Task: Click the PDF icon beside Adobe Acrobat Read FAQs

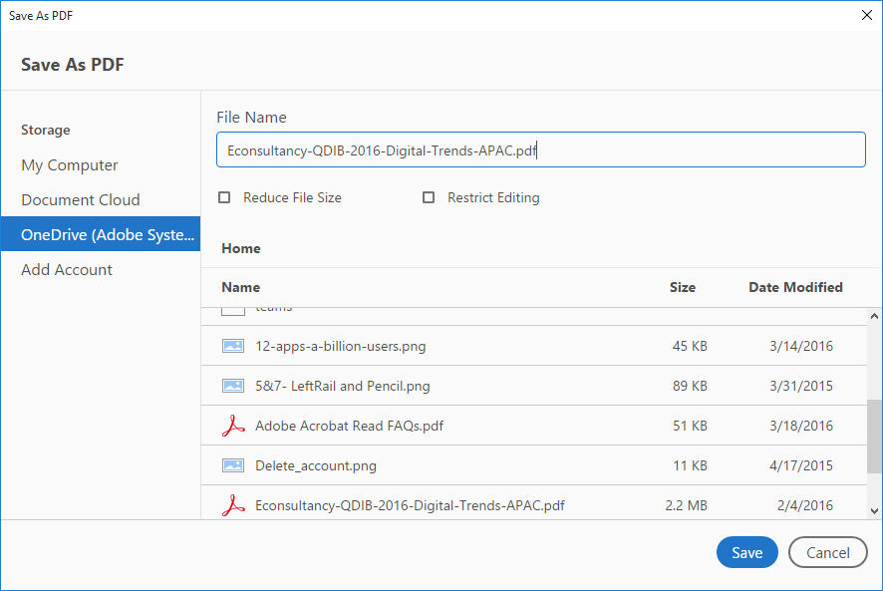Action: [233, 425]
